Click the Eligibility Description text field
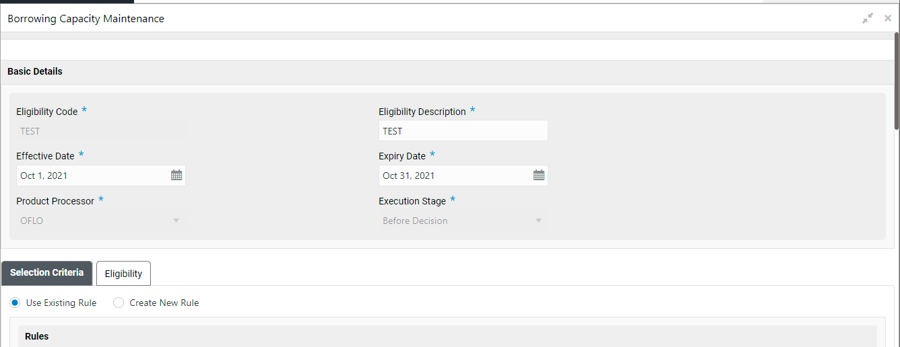 pyautogui.click(x=463, y=131)
